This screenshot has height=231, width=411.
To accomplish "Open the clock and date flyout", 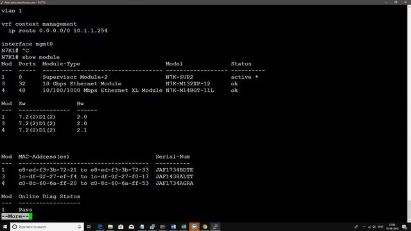I will pyautogui.click(x=392, y=227).
